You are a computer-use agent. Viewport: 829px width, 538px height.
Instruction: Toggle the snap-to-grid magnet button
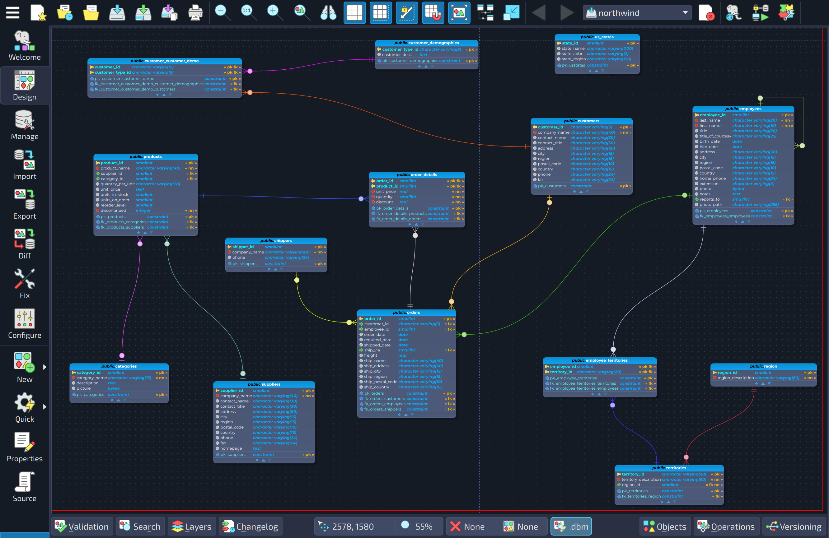click(433, 12)
